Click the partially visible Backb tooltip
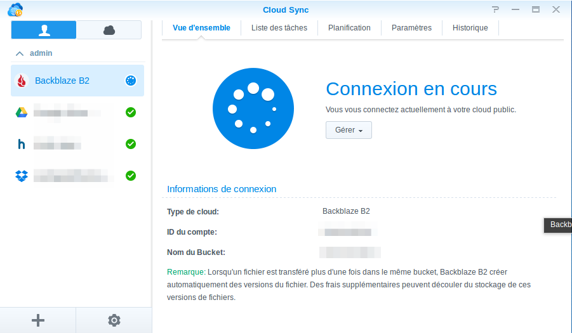Screen dimensions: 572x333 coord(558,225)
